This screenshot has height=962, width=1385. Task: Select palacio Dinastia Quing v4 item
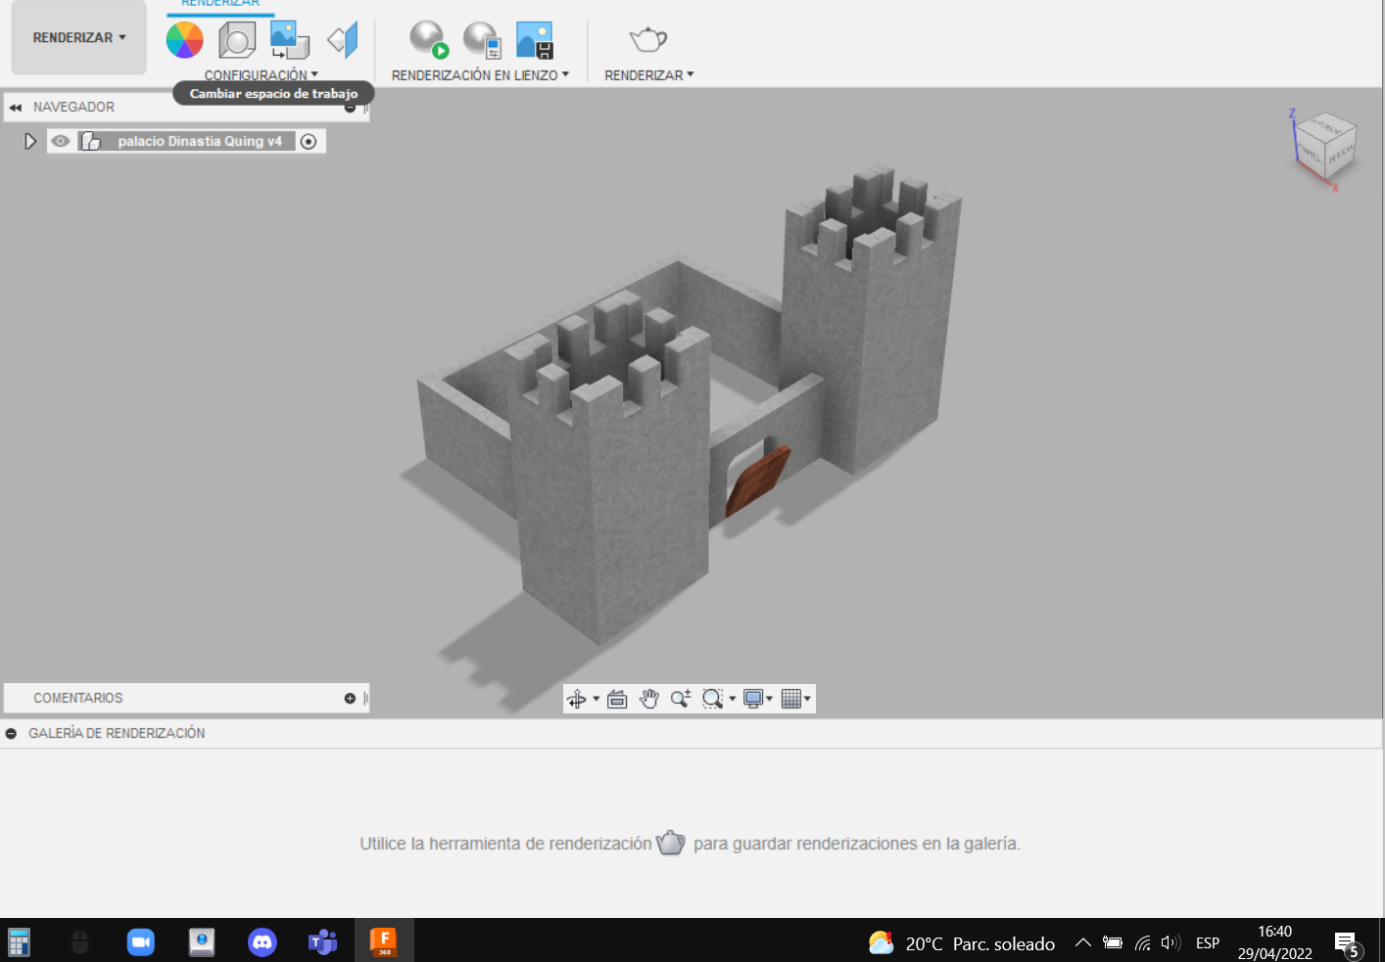[200, 142]
